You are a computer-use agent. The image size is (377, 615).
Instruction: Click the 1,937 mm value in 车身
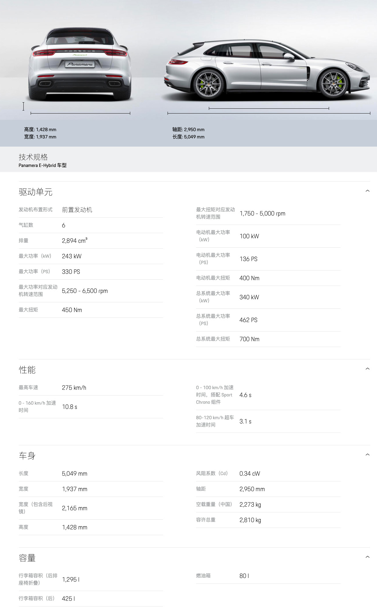pyautogui.click(x=75, y=489)
